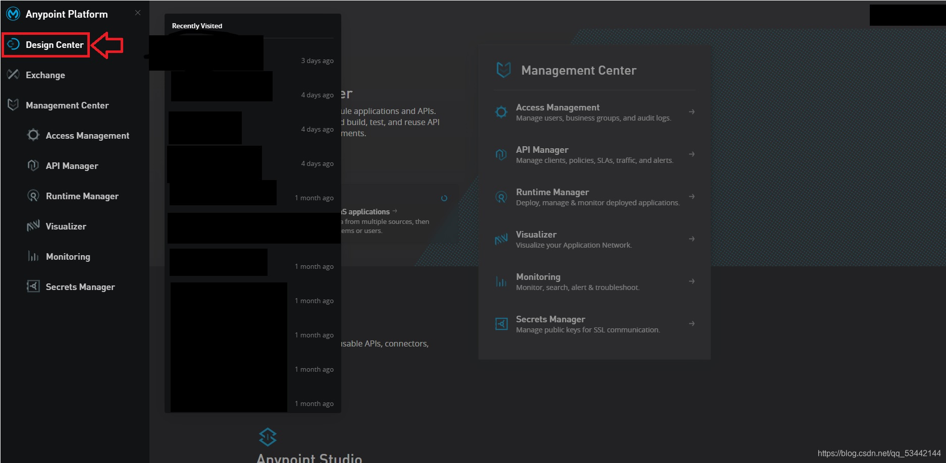Image resolution: width=946 pixels, height=463 pixels.
Task: Open Design Center from the sidebar
Action: point(55,45)
